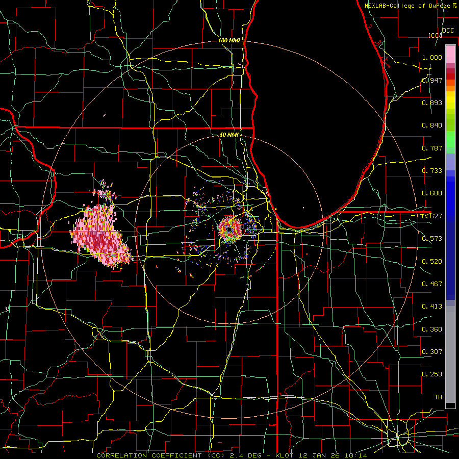Pick the gray lower segment of the color scale
This screenshot has height=459, width=459.
point(450,354)
